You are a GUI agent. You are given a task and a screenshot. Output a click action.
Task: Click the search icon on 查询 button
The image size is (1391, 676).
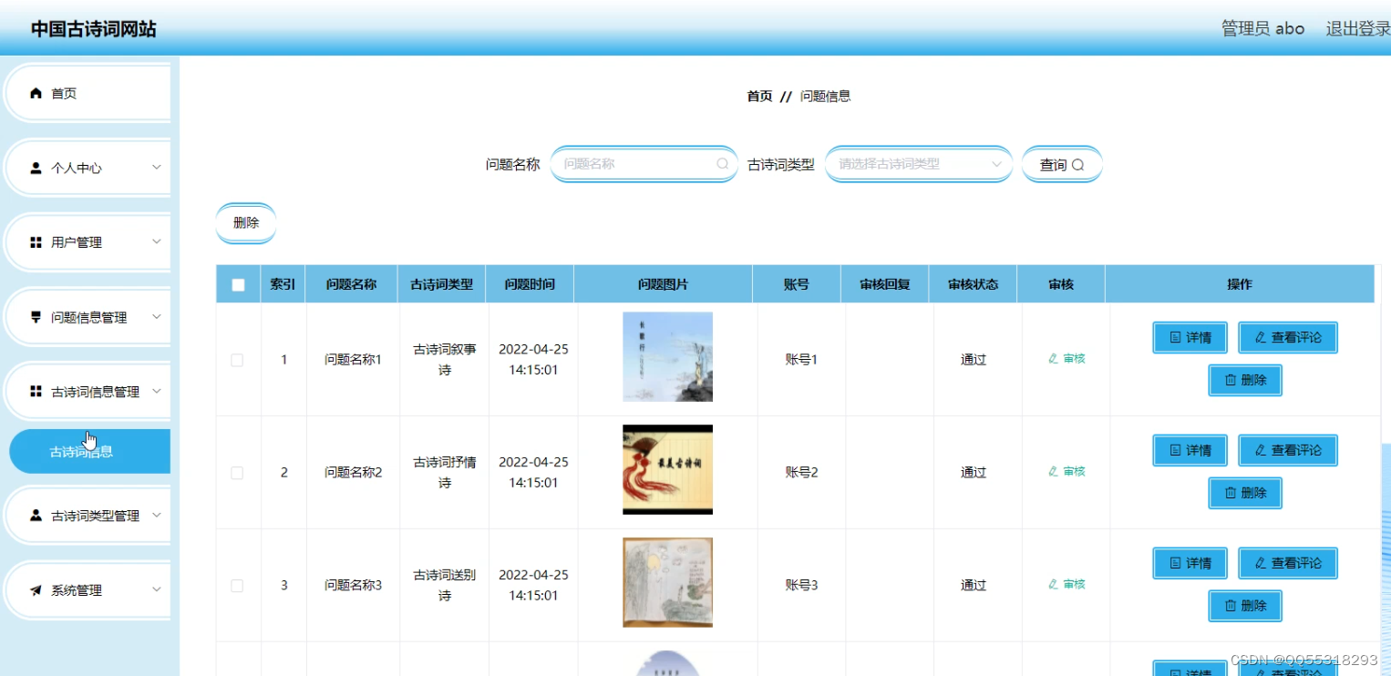1078,165
